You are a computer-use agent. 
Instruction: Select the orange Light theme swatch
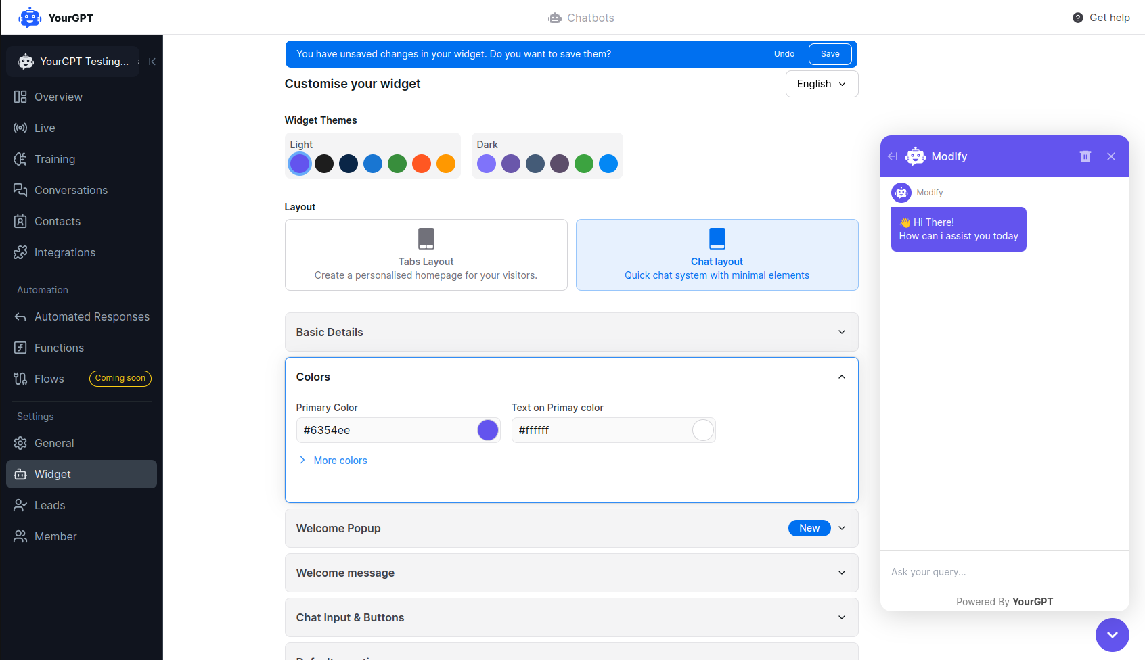(x=446, y=164)
